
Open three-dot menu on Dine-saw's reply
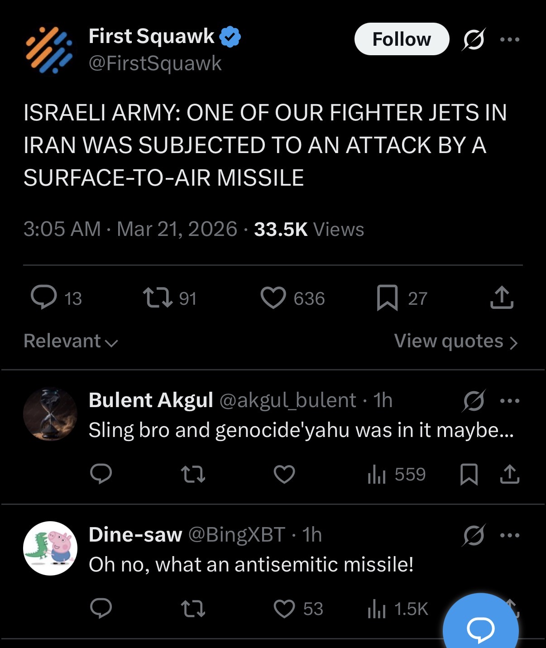click(510, 535)
